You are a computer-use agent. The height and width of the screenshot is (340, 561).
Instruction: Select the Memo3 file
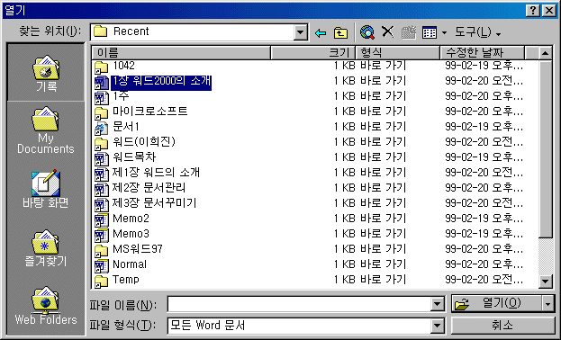[131, 234]
